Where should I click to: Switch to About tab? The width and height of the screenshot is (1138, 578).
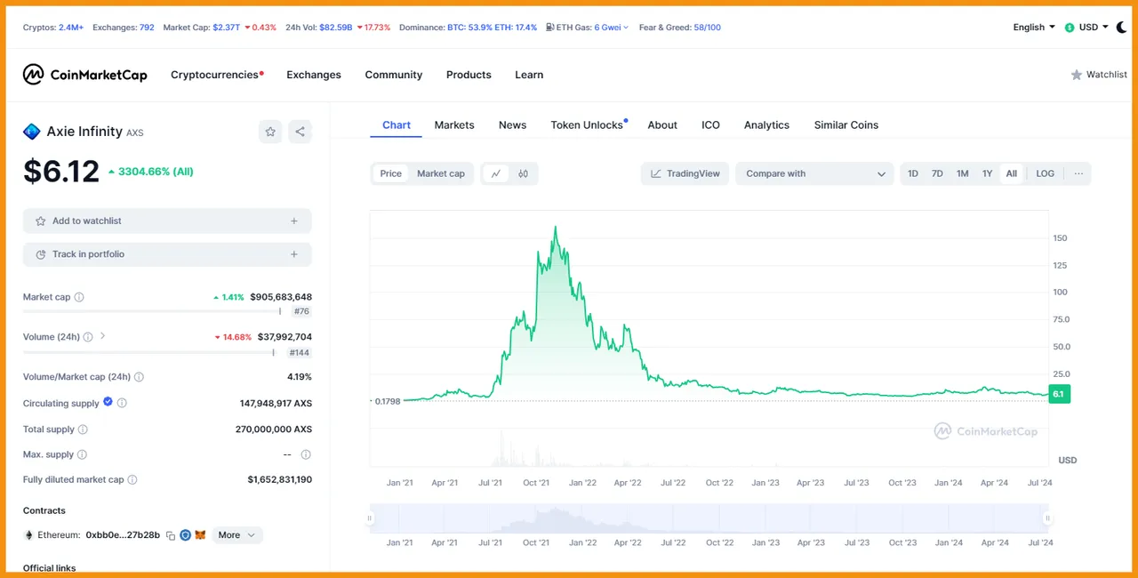[x=662, y=125]
